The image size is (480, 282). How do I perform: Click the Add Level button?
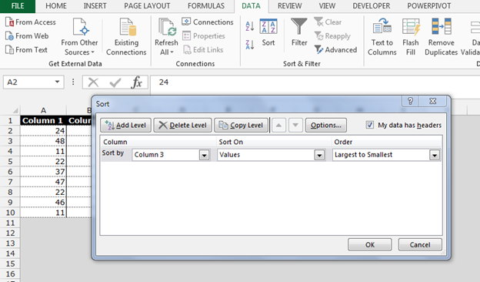coord(125,125)
